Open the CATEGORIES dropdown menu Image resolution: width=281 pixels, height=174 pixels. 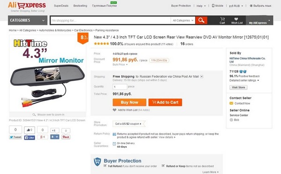coord(28,20)
